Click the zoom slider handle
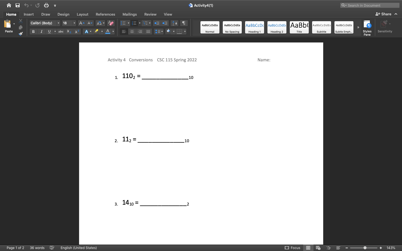The image size is (402, 251). coord(365,248)
